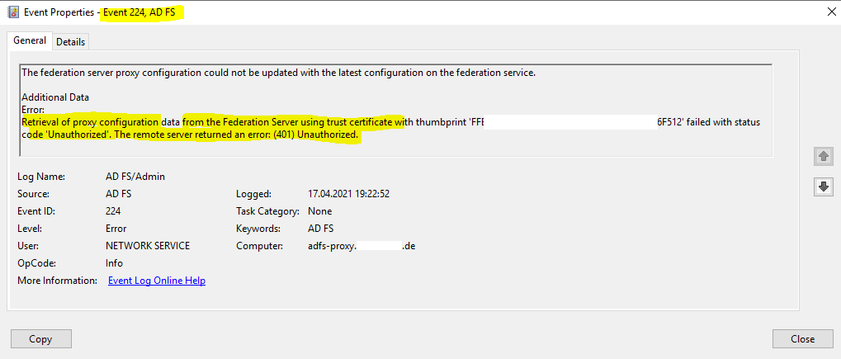This screenshot has height=359, width=841.
Task: Copy the event details with Copy button
Action: [x=40, y=338]
